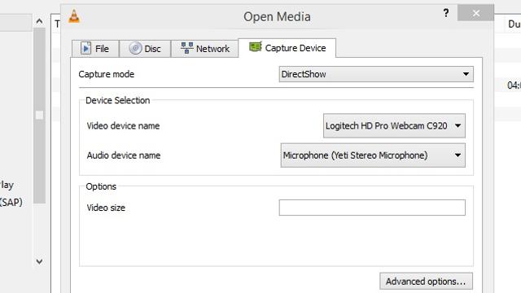Click the VLC cone icon in title bar
Image resolution: width=521 pixels, height=293 pixels.
tap(74, 16)
